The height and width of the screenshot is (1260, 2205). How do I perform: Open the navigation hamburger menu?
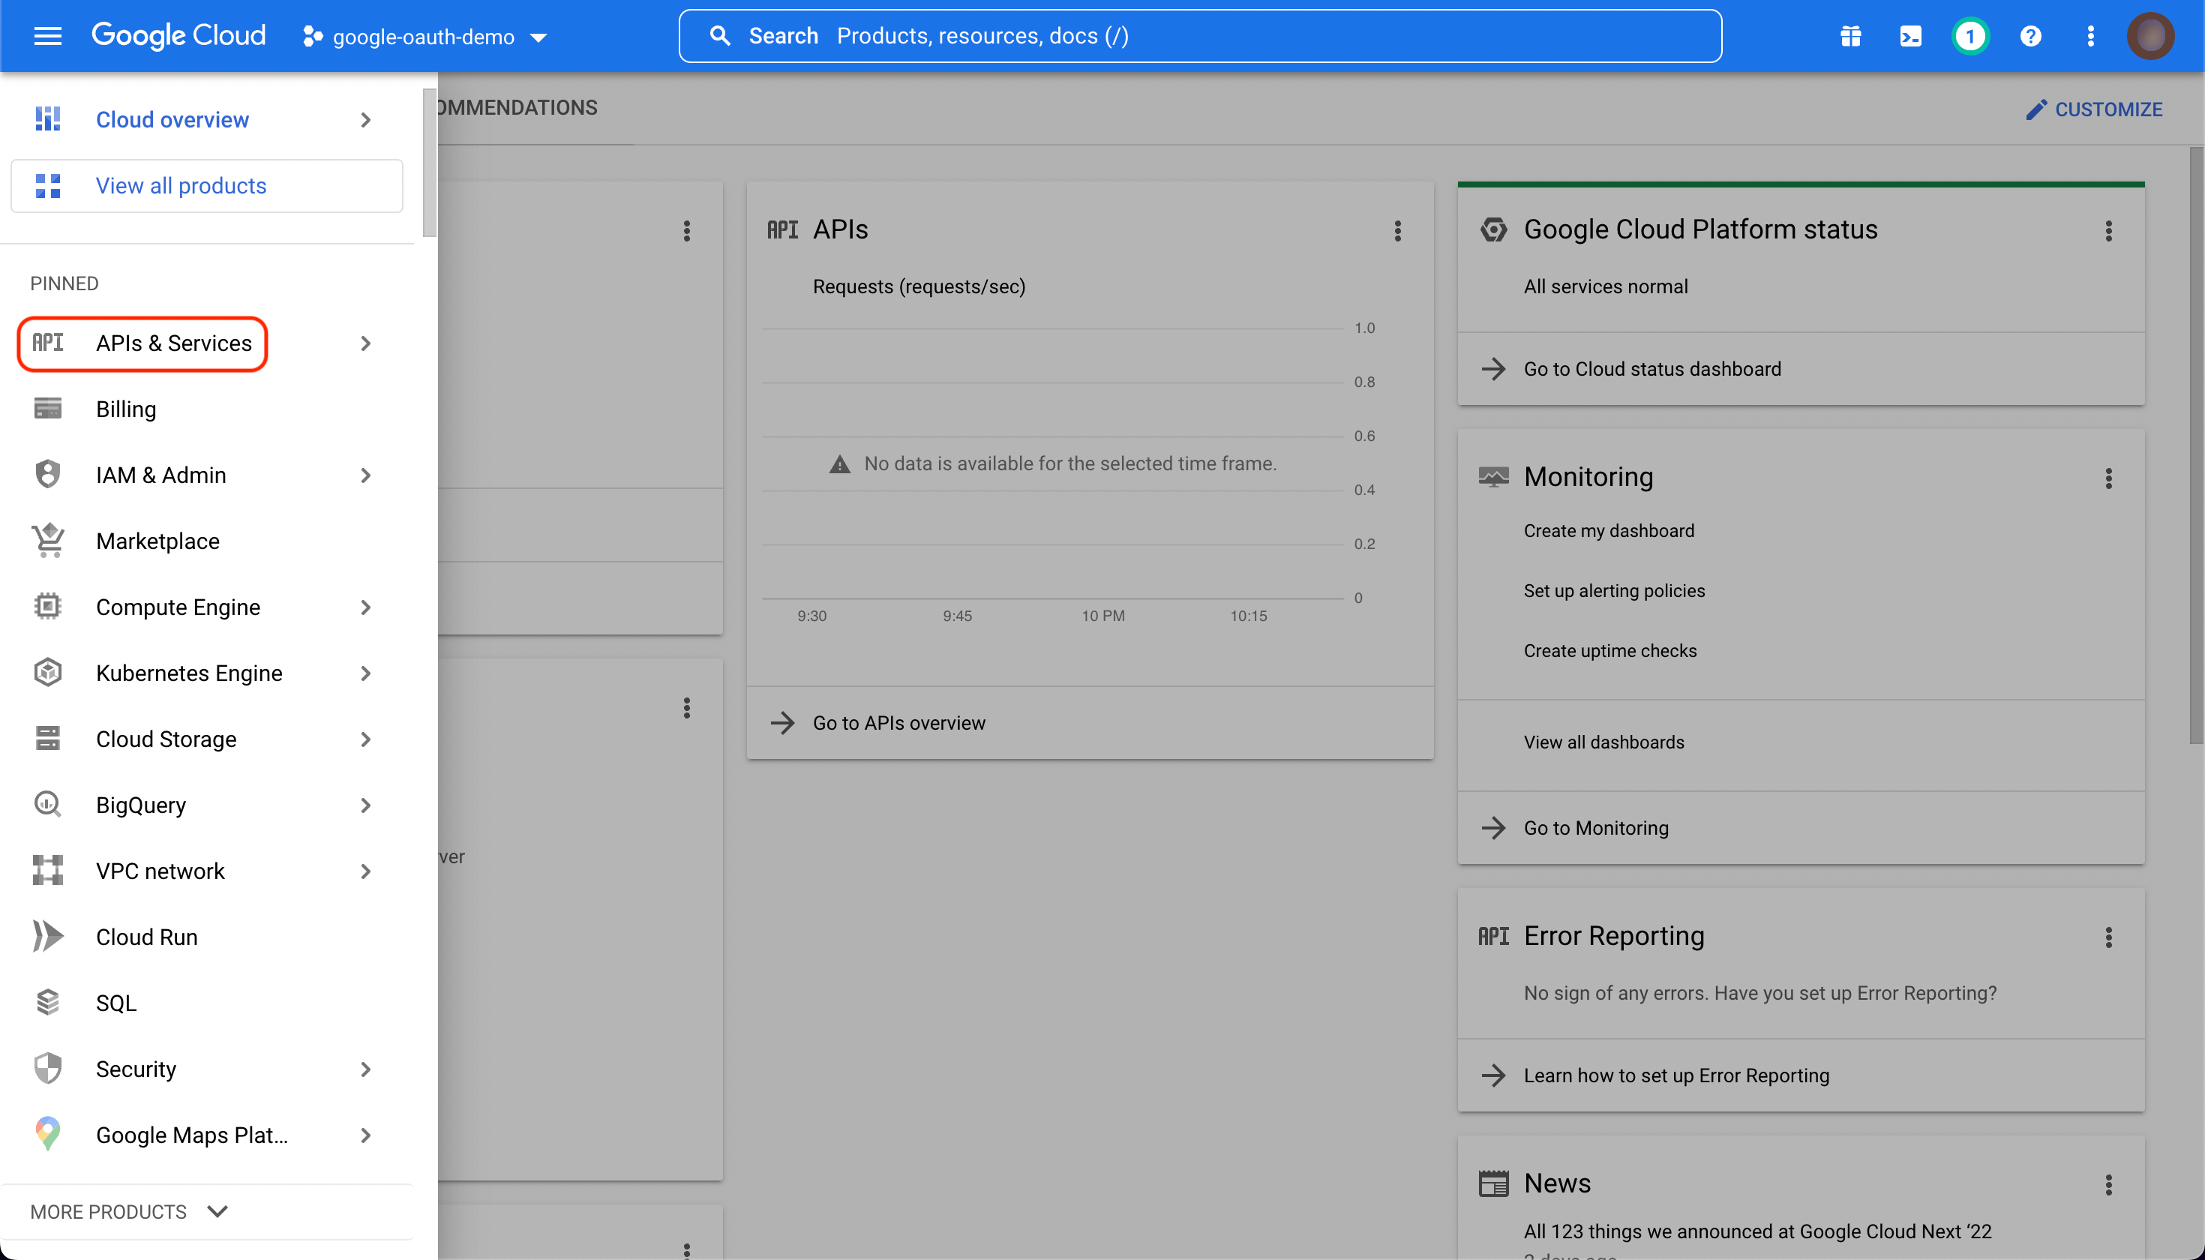click(47, 35)
